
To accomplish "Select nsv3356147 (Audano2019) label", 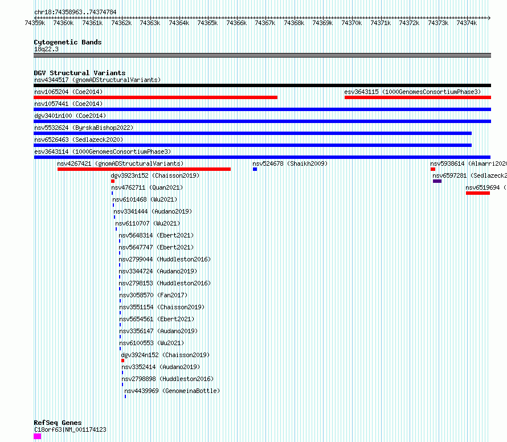I will (158, 331).
